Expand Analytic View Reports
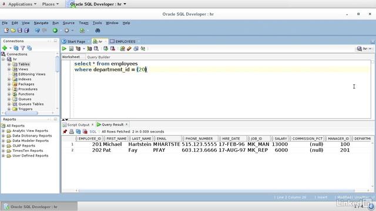 pos(3,131)
